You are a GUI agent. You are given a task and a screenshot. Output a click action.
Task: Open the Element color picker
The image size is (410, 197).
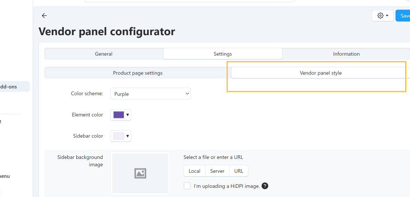[121, 115]
